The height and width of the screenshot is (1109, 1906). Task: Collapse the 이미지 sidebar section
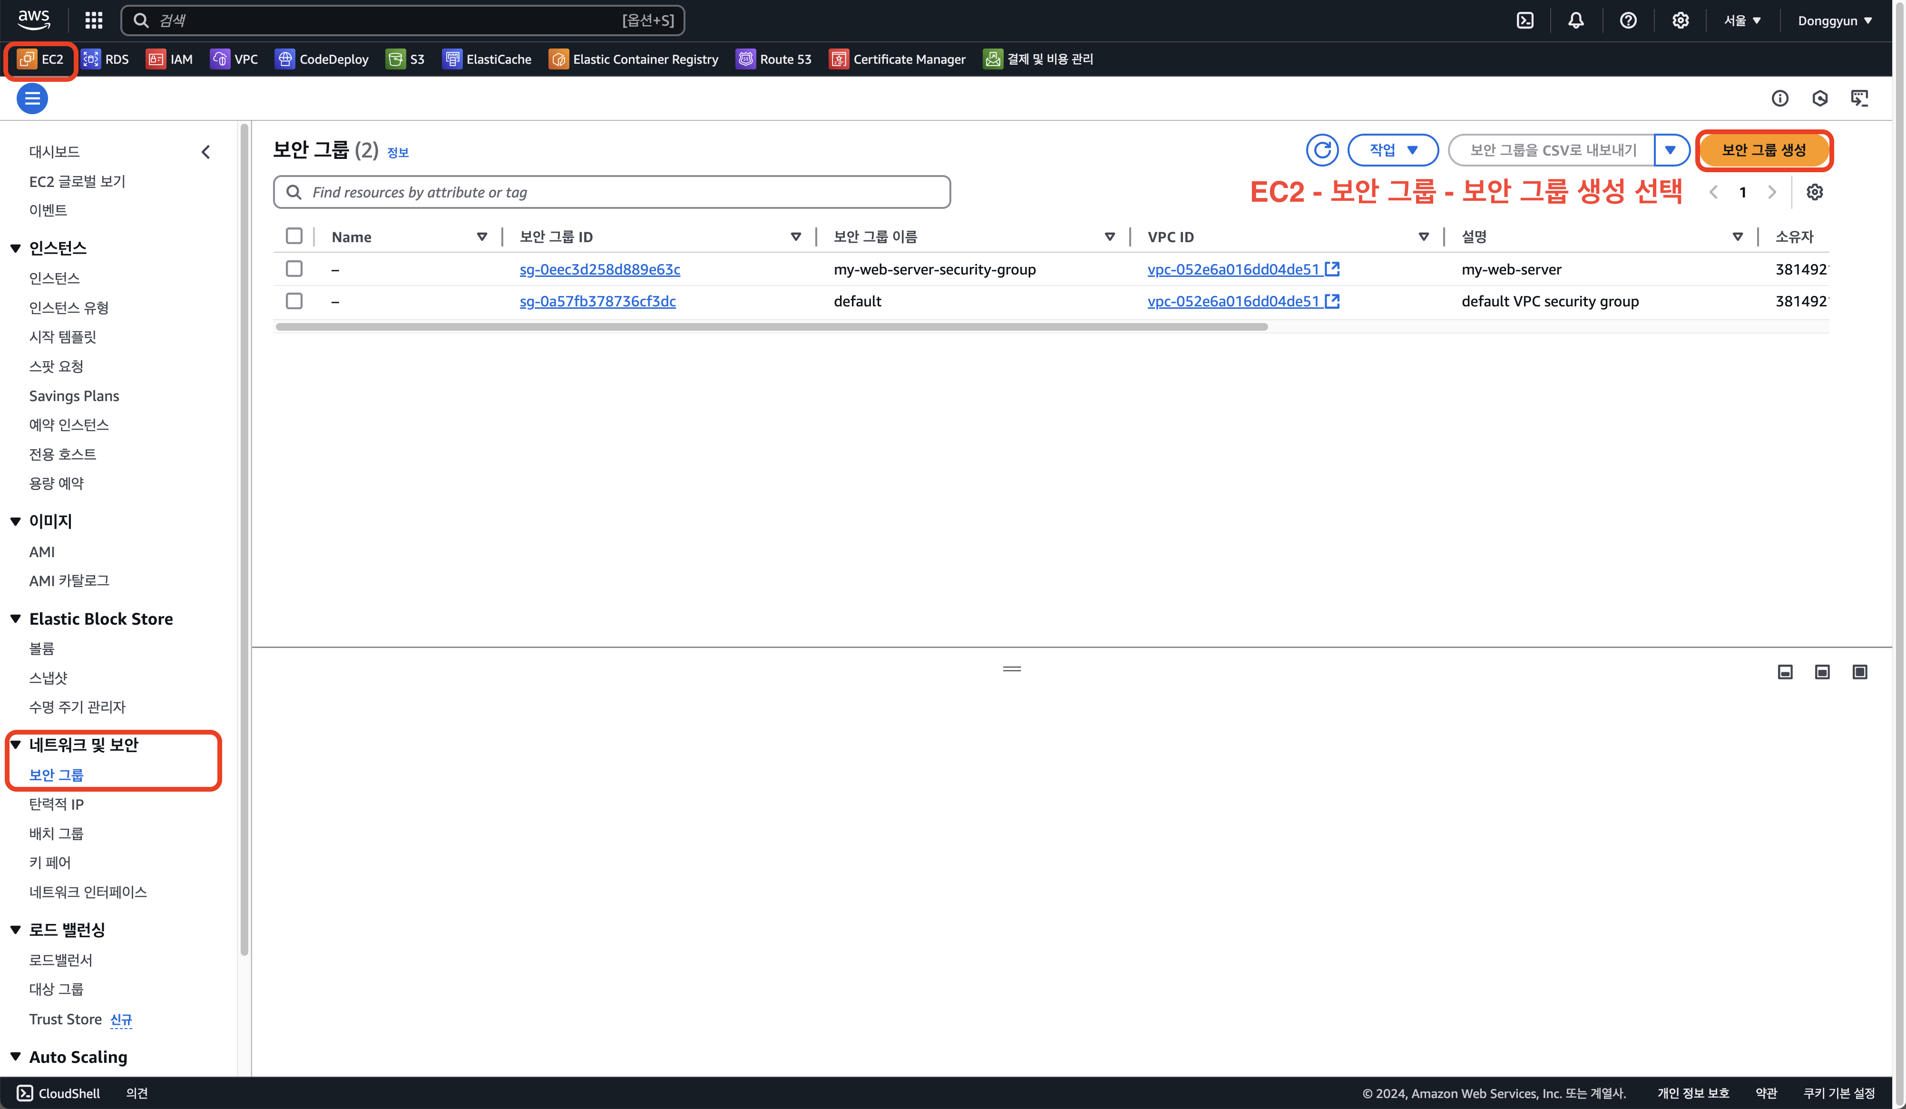coord(15,521)
